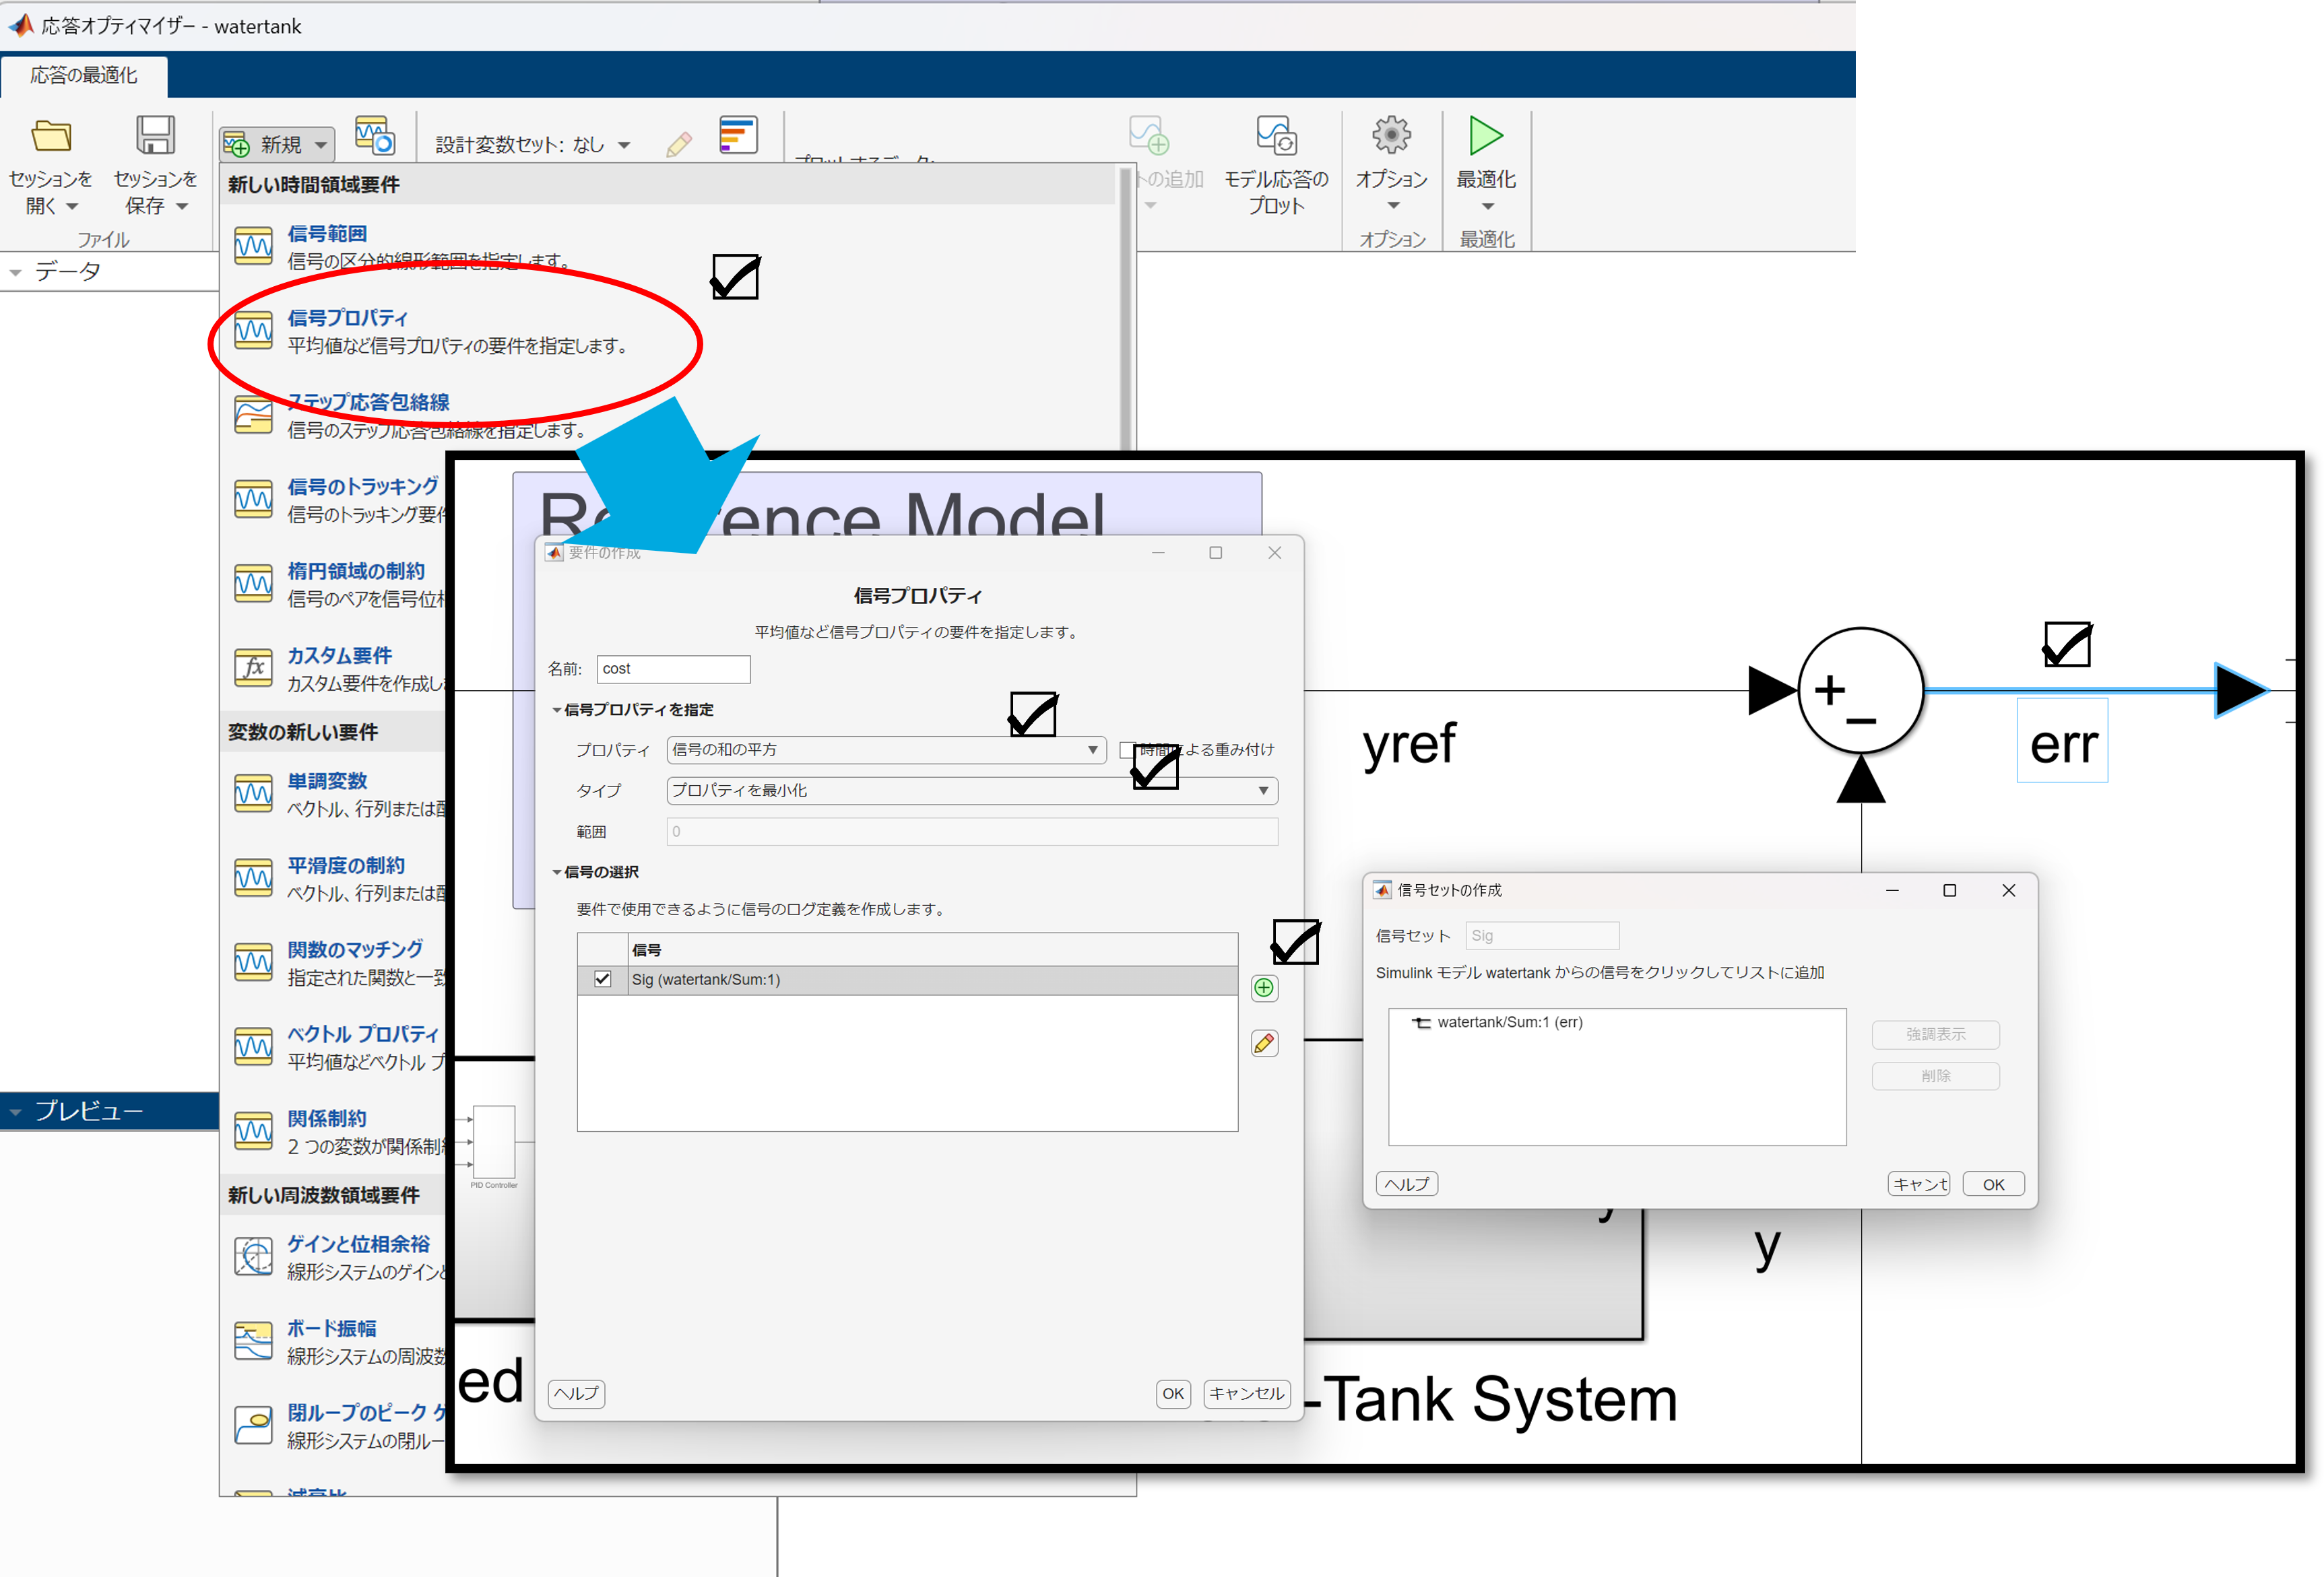Select the Response Optimization tab

pyautogui.click(x=84, y=75)
